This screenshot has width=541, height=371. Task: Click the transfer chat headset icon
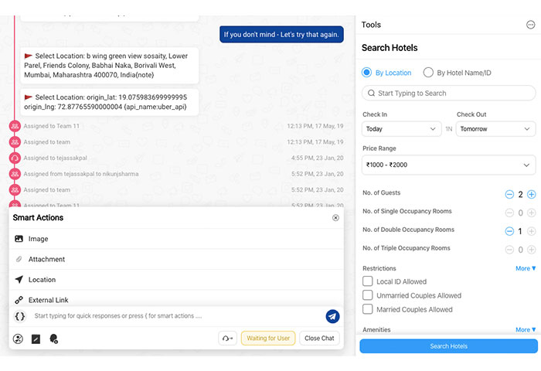[x=227, y=339]
